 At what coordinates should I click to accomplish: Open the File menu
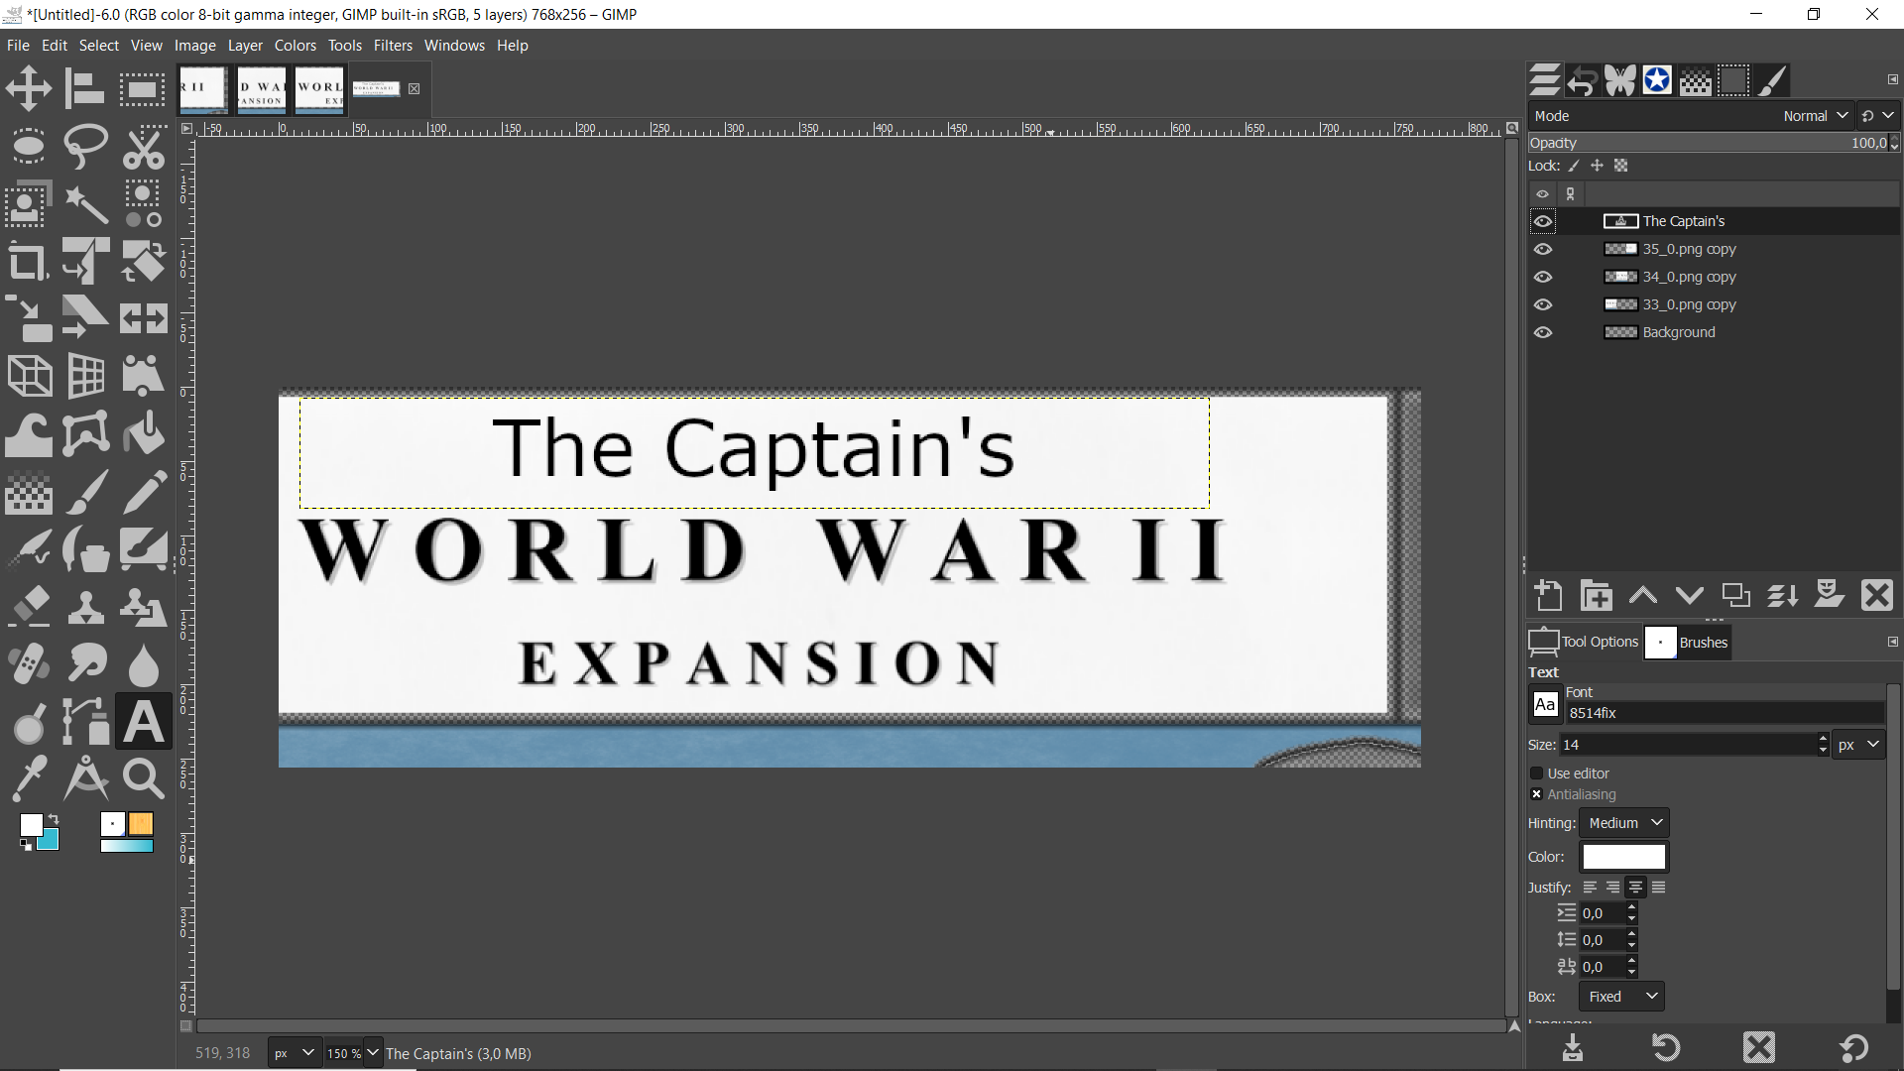(18, 46)
